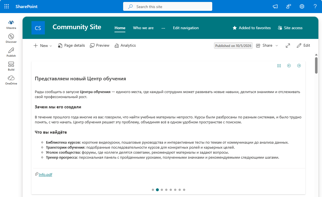This screenshot has height=197, width=322.
Task: Click Edit navigation link
Action: 186,28
